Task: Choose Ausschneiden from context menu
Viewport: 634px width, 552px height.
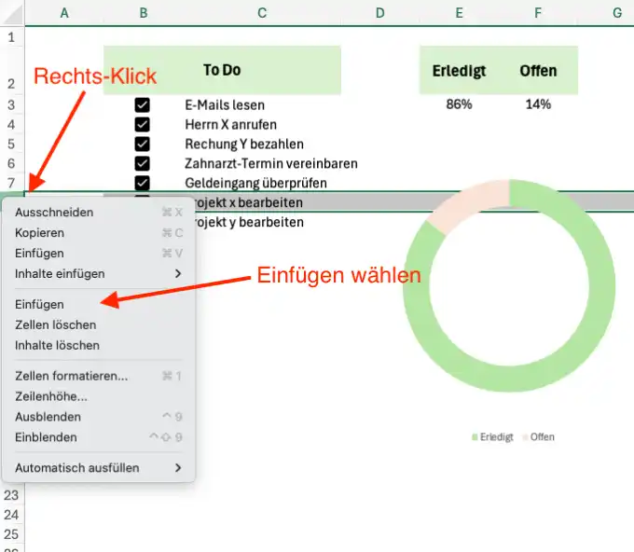Action: [98, 213]
